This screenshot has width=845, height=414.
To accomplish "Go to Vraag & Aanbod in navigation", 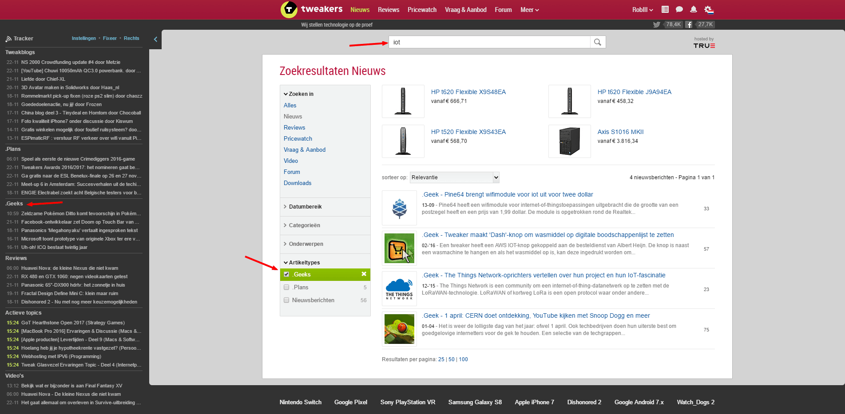I will pos(466,10).
